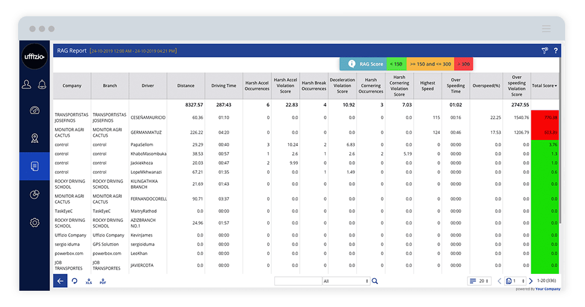Click the Your Company link

pyautogui.click(x=548, y=289)
